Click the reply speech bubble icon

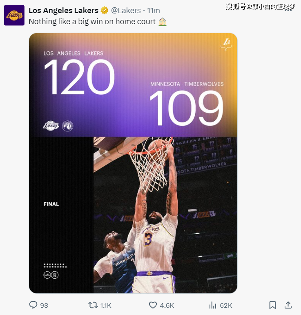pos(33,305)
